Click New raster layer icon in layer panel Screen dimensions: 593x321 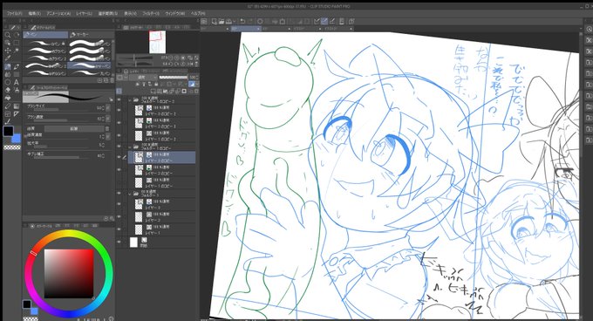pyautogui.click(x=154, y=91)
